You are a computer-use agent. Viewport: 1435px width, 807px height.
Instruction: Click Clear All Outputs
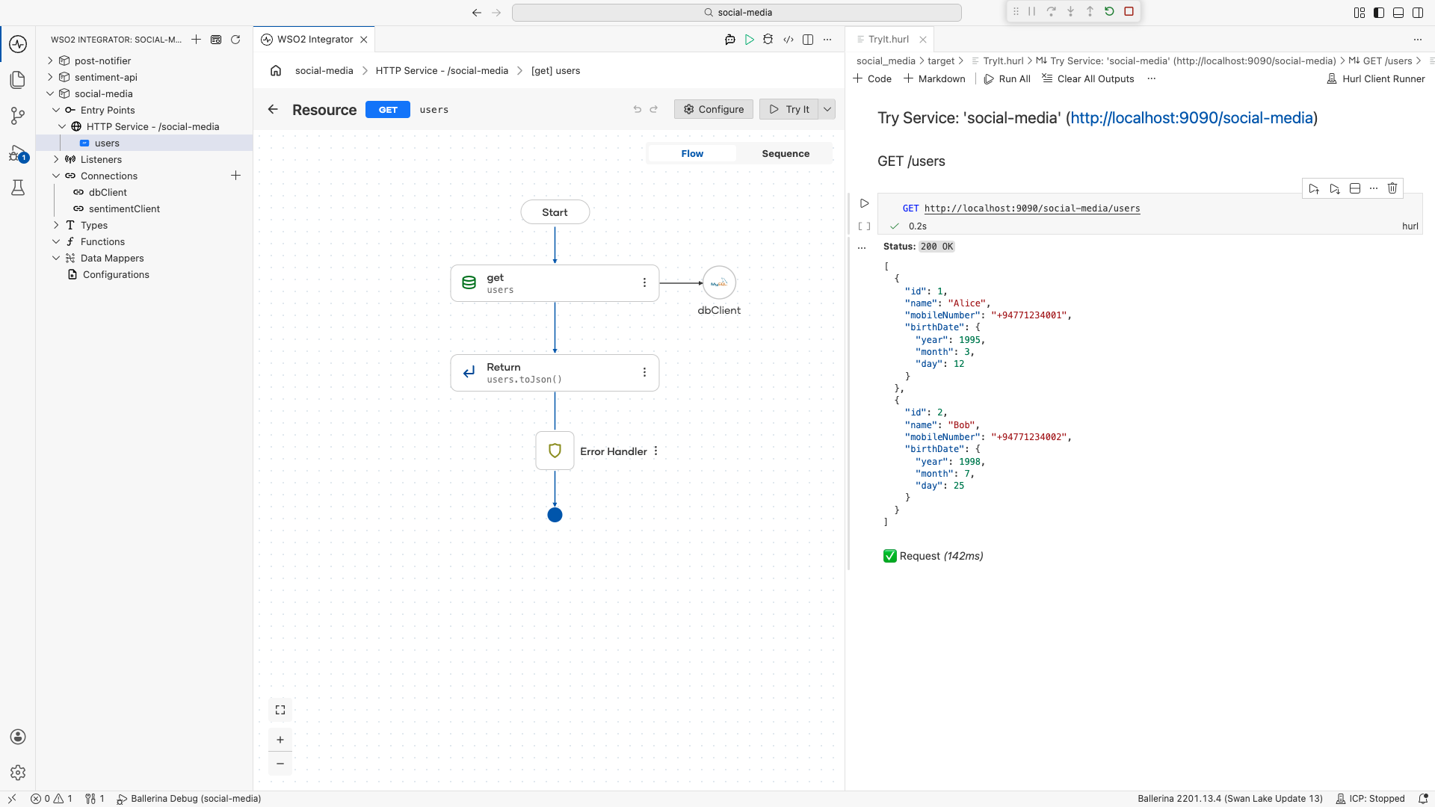pyautogui.click(x=1088, y=78)
